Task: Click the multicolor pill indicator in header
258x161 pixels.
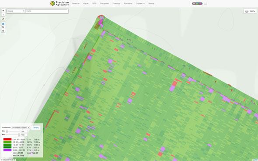Action: 197,3
